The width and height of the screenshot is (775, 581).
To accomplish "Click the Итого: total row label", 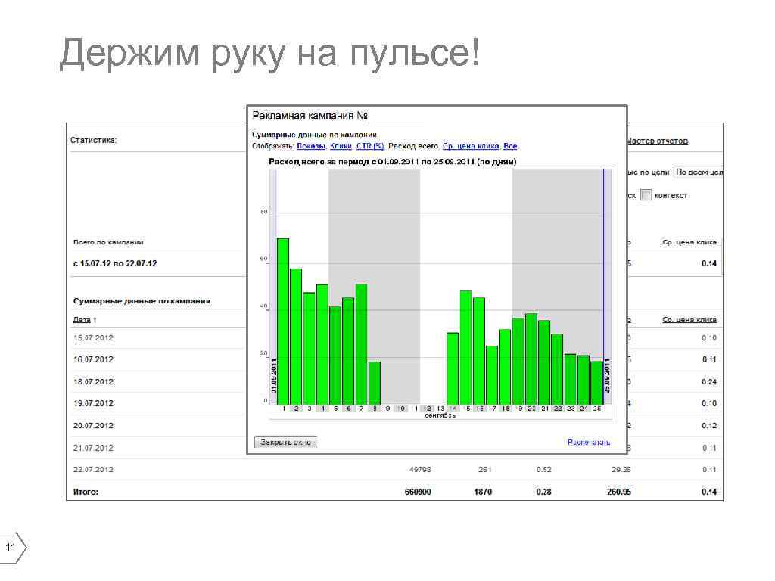I will (86, 492).
